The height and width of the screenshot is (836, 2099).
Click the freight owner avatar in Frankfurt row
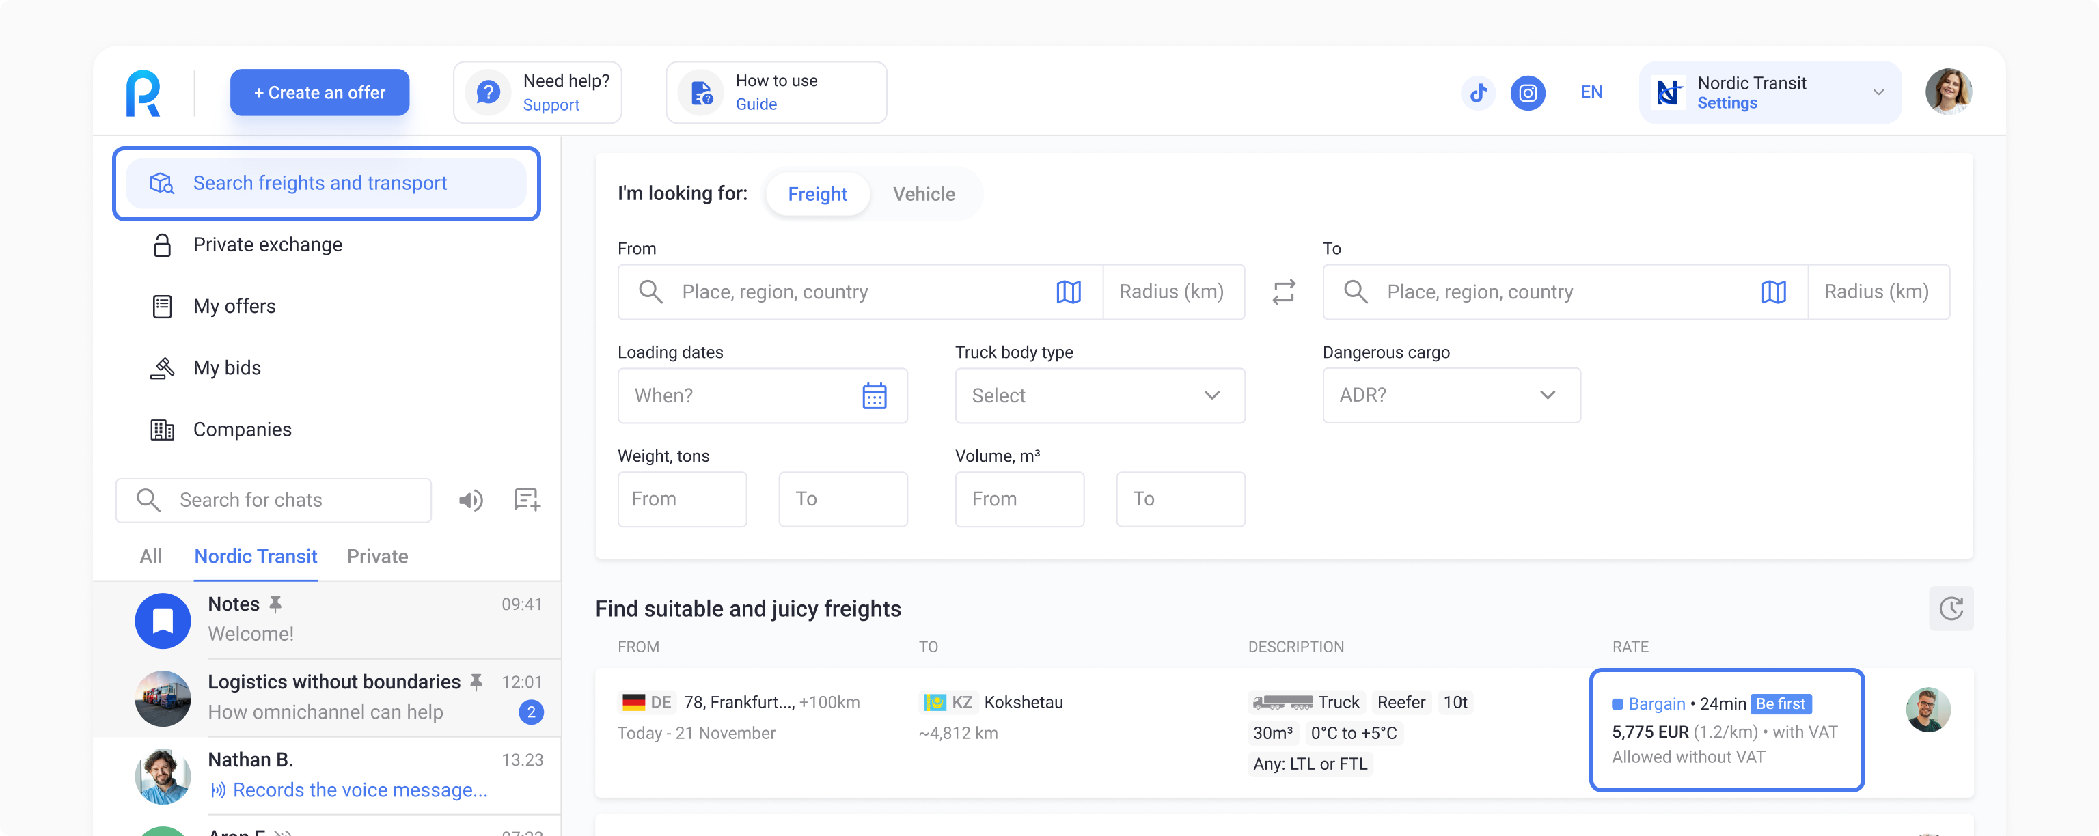pyautogui.click(x=1928, y=710)
